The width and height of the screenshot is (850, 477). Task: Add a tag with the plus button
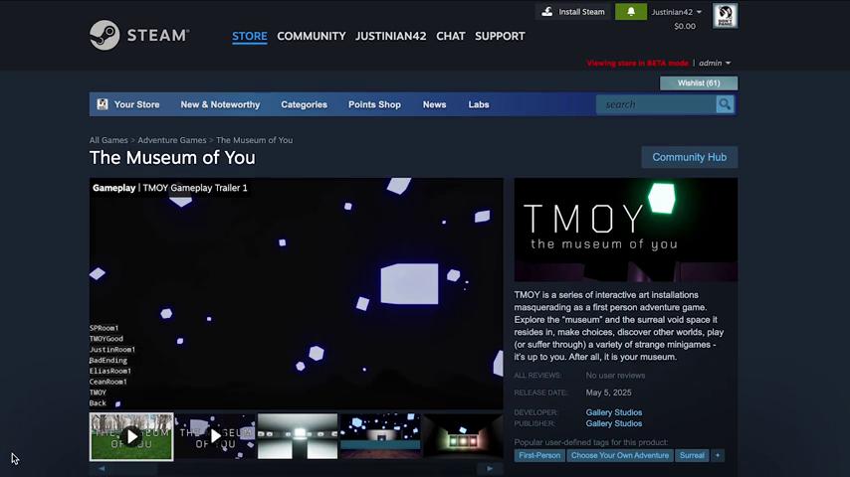coord(718,455)
